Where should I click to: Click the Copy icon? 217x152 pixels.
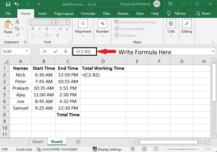coord(17,28)
